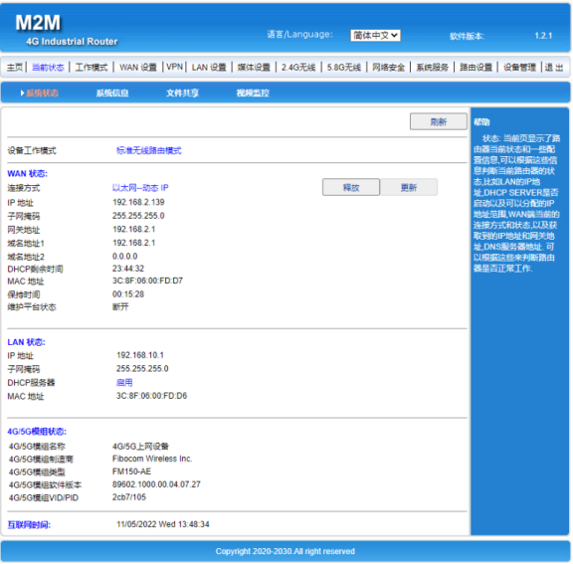Click the module manufacturer Fibocom Wireless Inc.
The width and height of the screenshot is (573, 564).
152,459
